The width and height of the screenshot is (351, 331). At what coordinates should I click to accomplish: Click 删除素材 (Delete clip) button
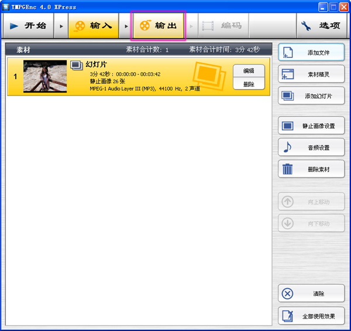click(311, 169)
